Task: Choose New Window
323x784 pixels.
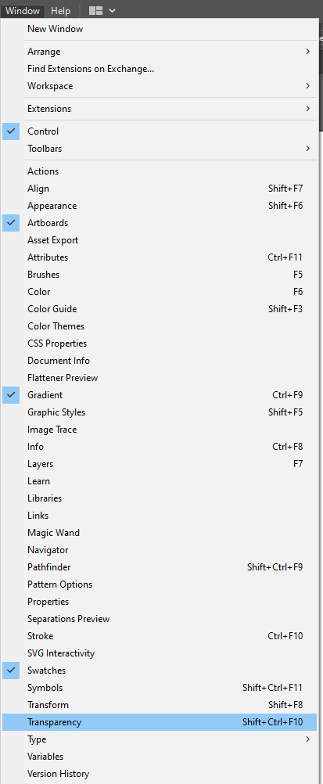Action: (x=160, y=29)
